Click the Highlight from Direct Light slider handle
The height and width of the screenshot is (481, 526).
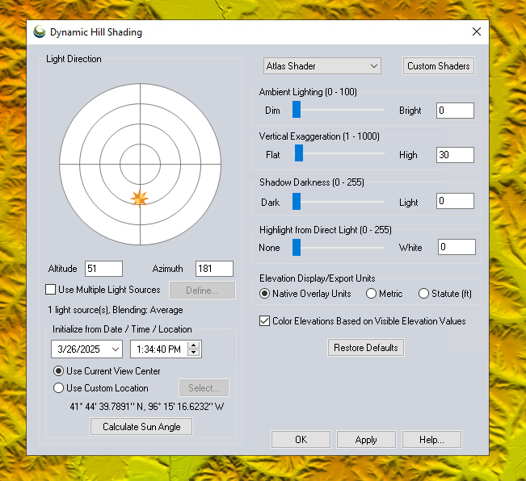[x=297, y=248]
